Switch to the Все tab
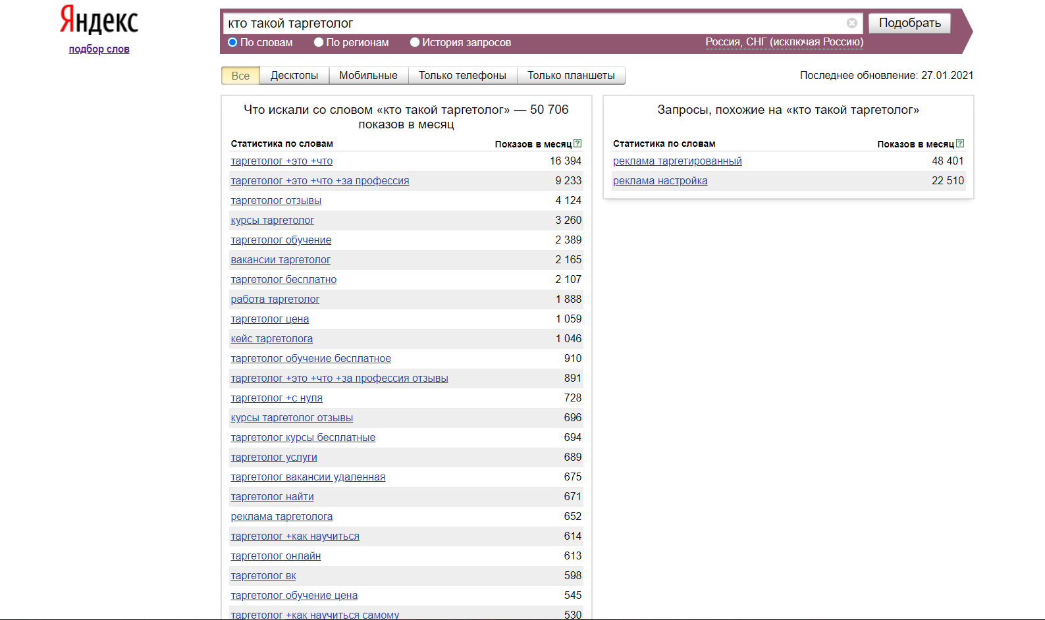 click(x=240, y=76)
